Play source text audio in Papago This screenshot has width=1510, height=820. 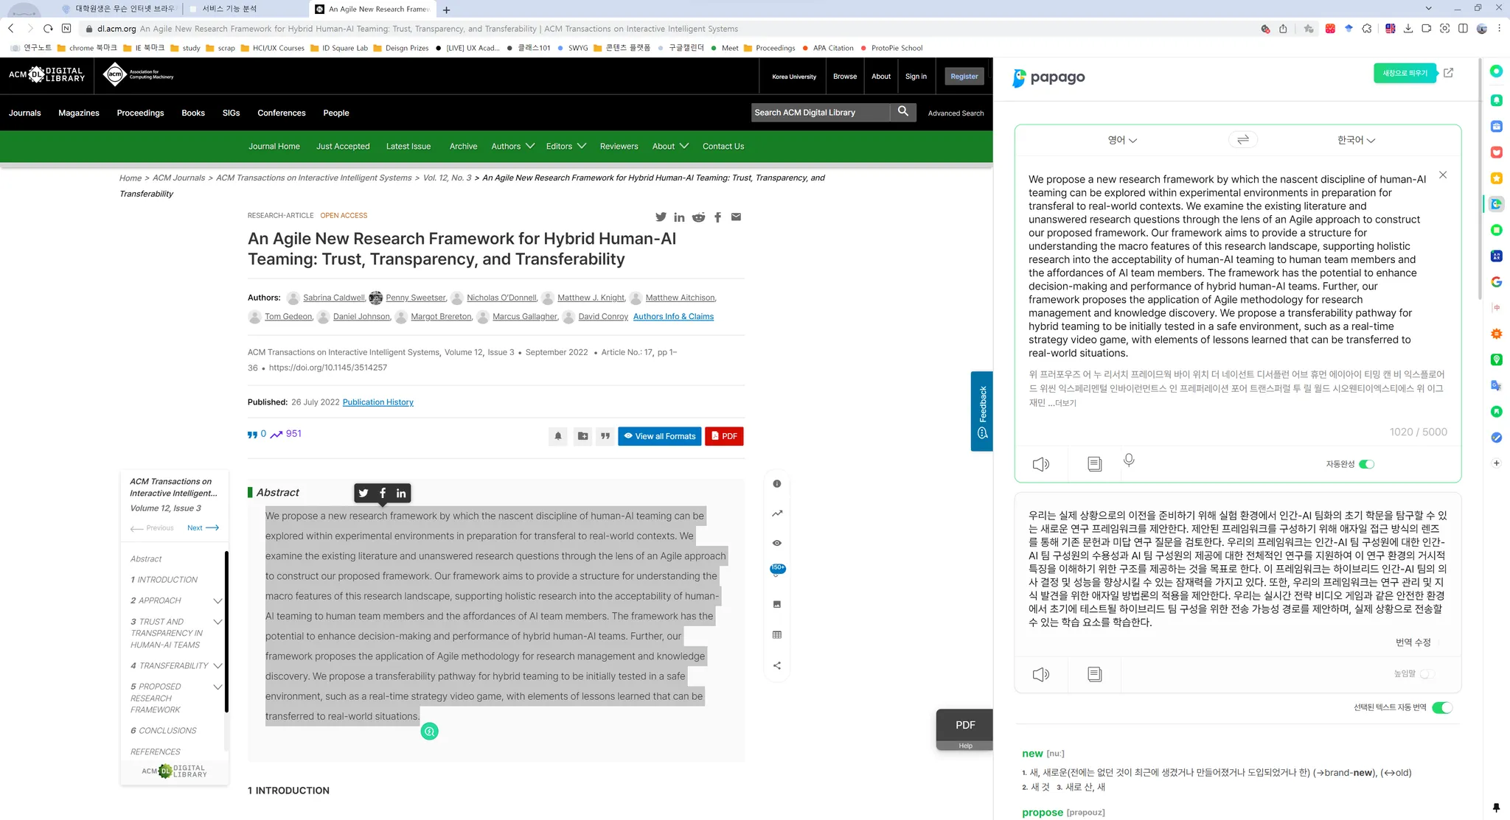pyautogui.click(x=1040, y=464)
